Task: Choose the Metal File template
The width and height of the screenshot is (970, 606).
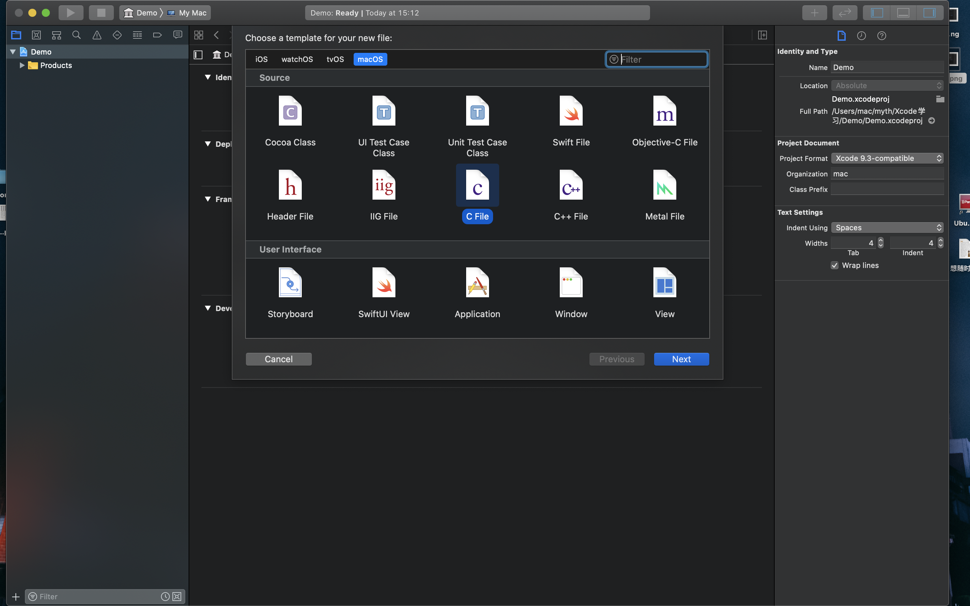Action: point(664,185)
